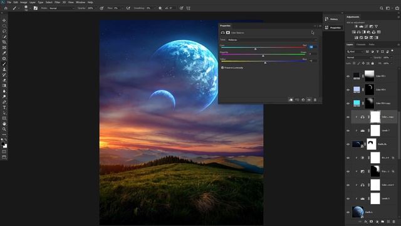The height and width of the screenshot is (226, 401).
Task: Open the Image menu
Action: [x=24, y=3]
